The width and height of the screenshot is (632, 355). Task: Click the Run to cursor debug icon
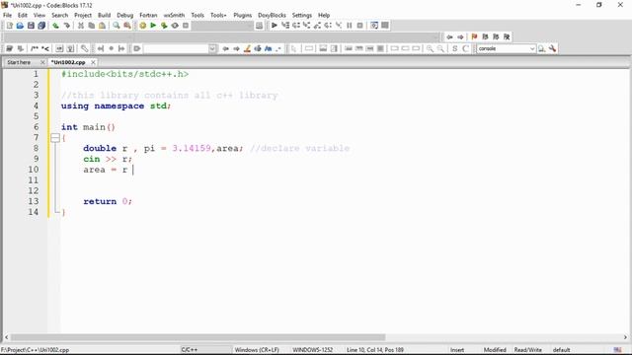coord(285,26)
